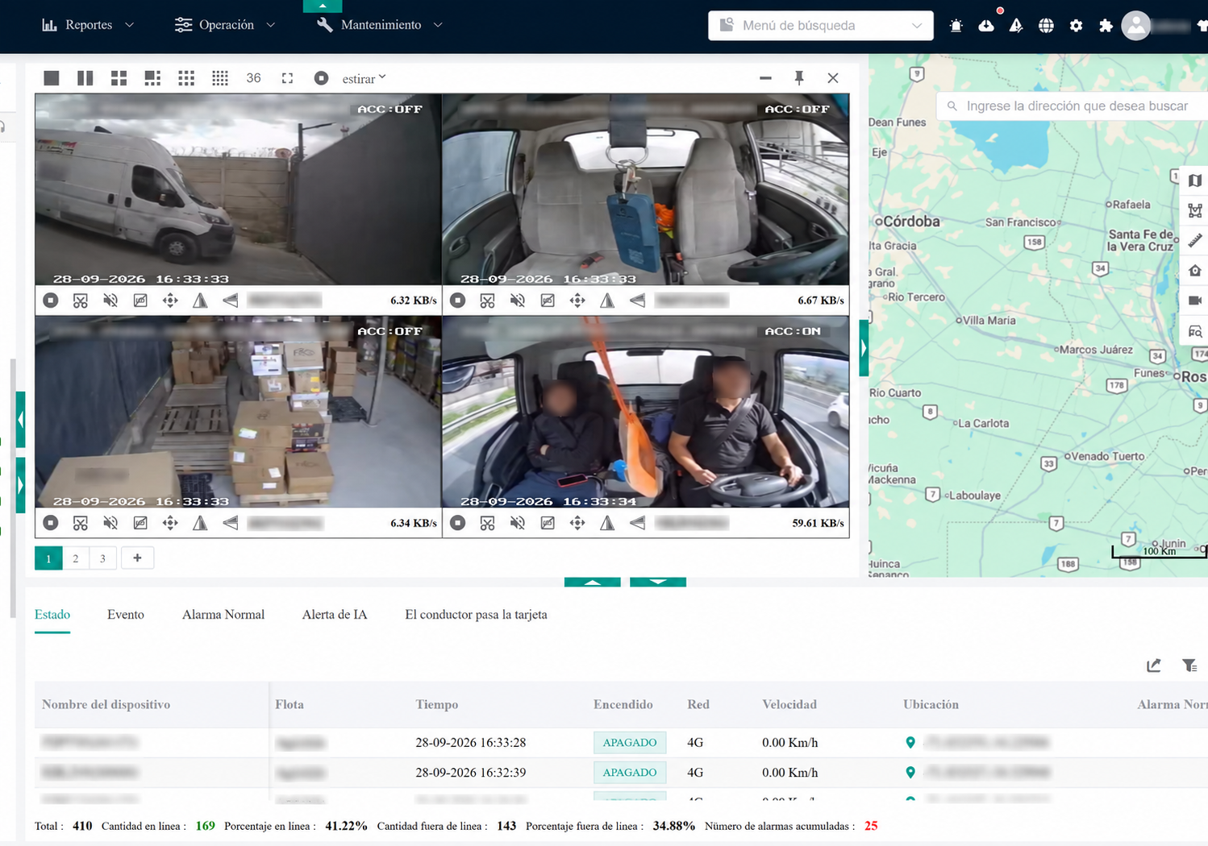This screenshot has height=846, width=1208.
Task: Stop the video stream showing 6.34 KB/s
Action: [x=51, y=523]
